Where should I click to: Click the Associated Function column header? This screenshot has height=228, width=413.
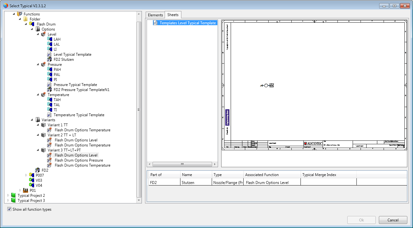point(272,175)
